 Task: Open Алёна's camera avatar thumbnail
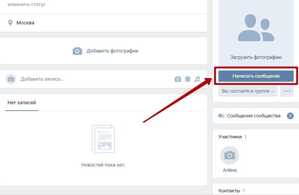[230, 155]
